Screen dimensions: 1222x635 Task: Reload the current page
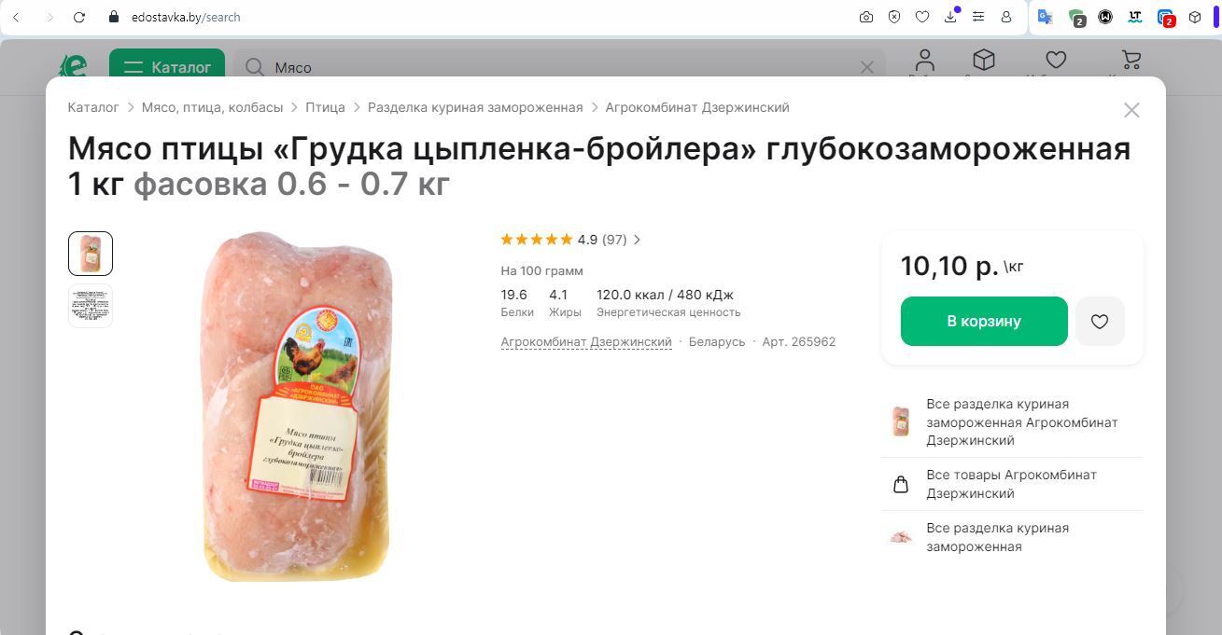[x=79, y=17]
